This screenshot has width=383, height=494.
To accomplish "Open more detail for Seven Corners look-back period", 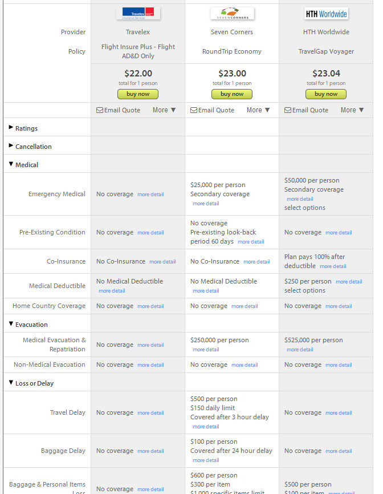I will pyautogui.click(x=251, y=242).
